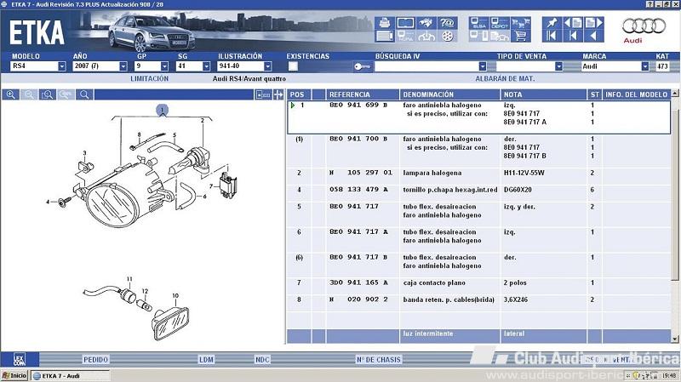Screen dimensions: 681x382
Task: Open the Año dropdown showing 2007 (7)
Action: point(100,66)
